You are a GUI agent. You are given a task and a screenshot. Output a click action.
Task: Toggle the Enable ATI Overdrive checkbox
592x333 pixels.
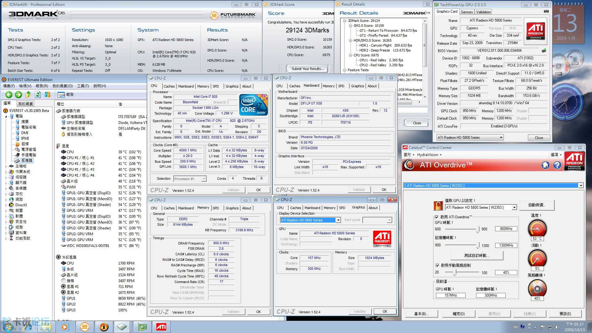click(x=437, y=217)
